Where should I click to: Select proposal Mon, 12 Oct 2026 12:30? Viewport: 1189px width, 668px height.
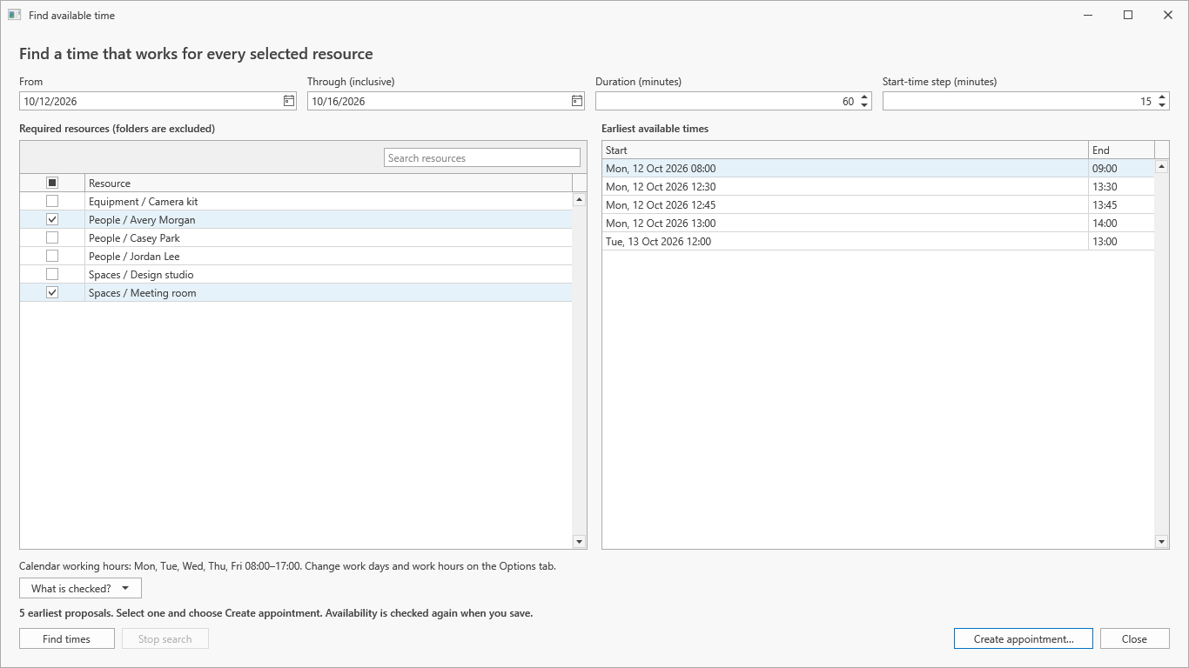(x=878, y=186)
